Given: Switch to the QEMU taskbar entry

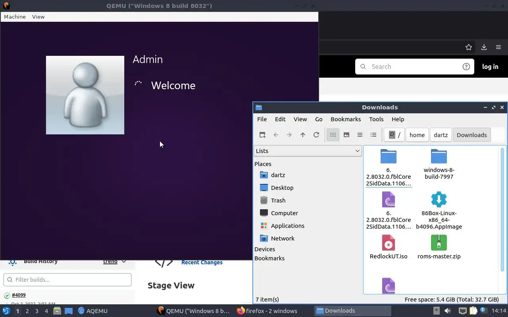Looking at the screenshot, I should click(193, 311).
